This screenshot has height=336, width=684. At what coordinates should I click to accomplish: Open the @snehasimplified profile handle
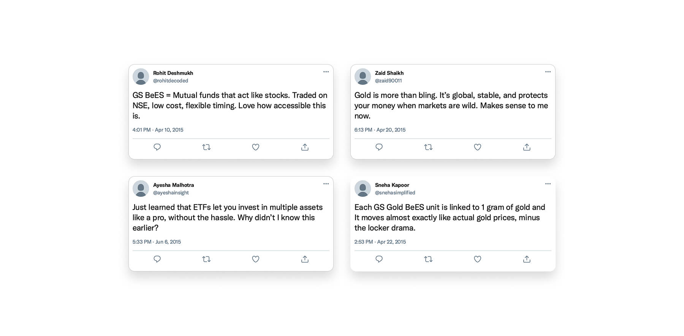tap(395, 192)
